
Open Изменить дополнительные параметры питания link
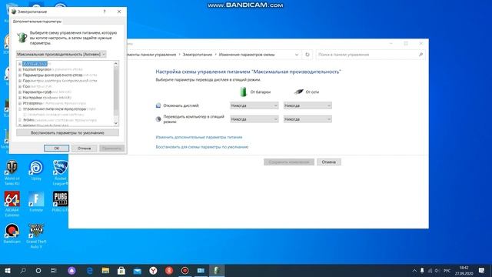pos(199,137)
